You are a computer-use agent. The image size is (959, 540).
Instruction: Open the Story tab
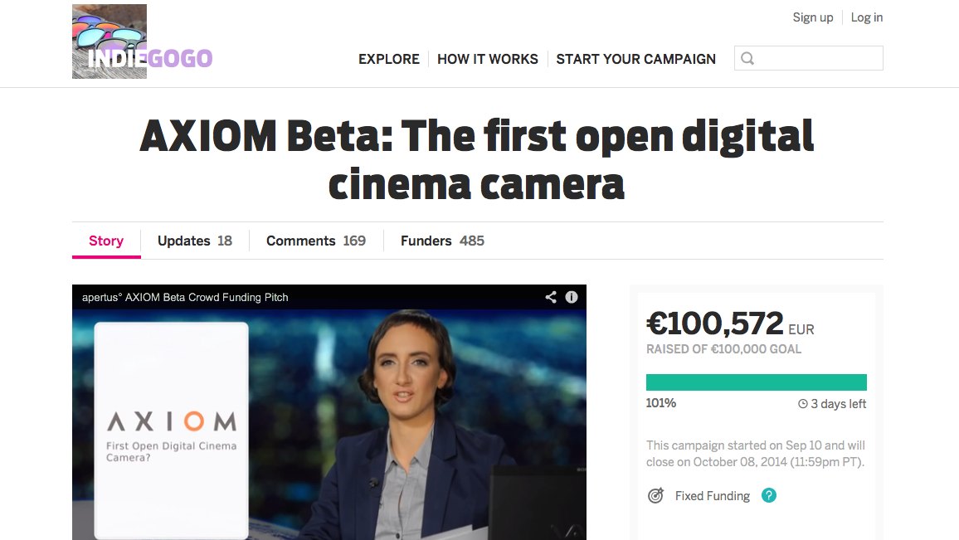[x=106, y=241]
